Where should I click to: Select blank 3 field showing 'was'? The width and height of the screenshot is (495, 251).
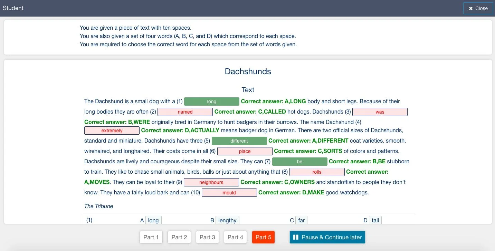click(380, 112)
